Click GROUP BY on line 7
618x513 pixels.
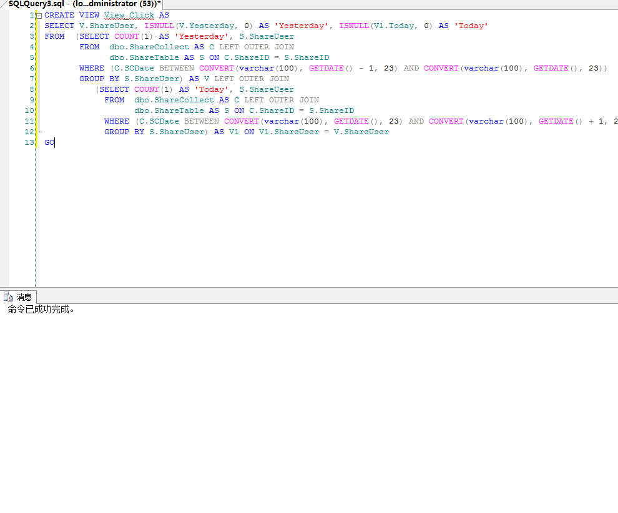(99, 79)
